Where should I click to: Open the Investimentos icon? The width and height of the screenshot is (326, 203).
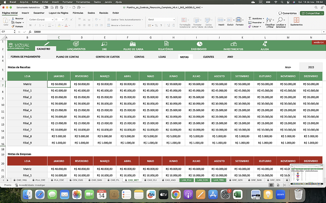coord(233,44)
